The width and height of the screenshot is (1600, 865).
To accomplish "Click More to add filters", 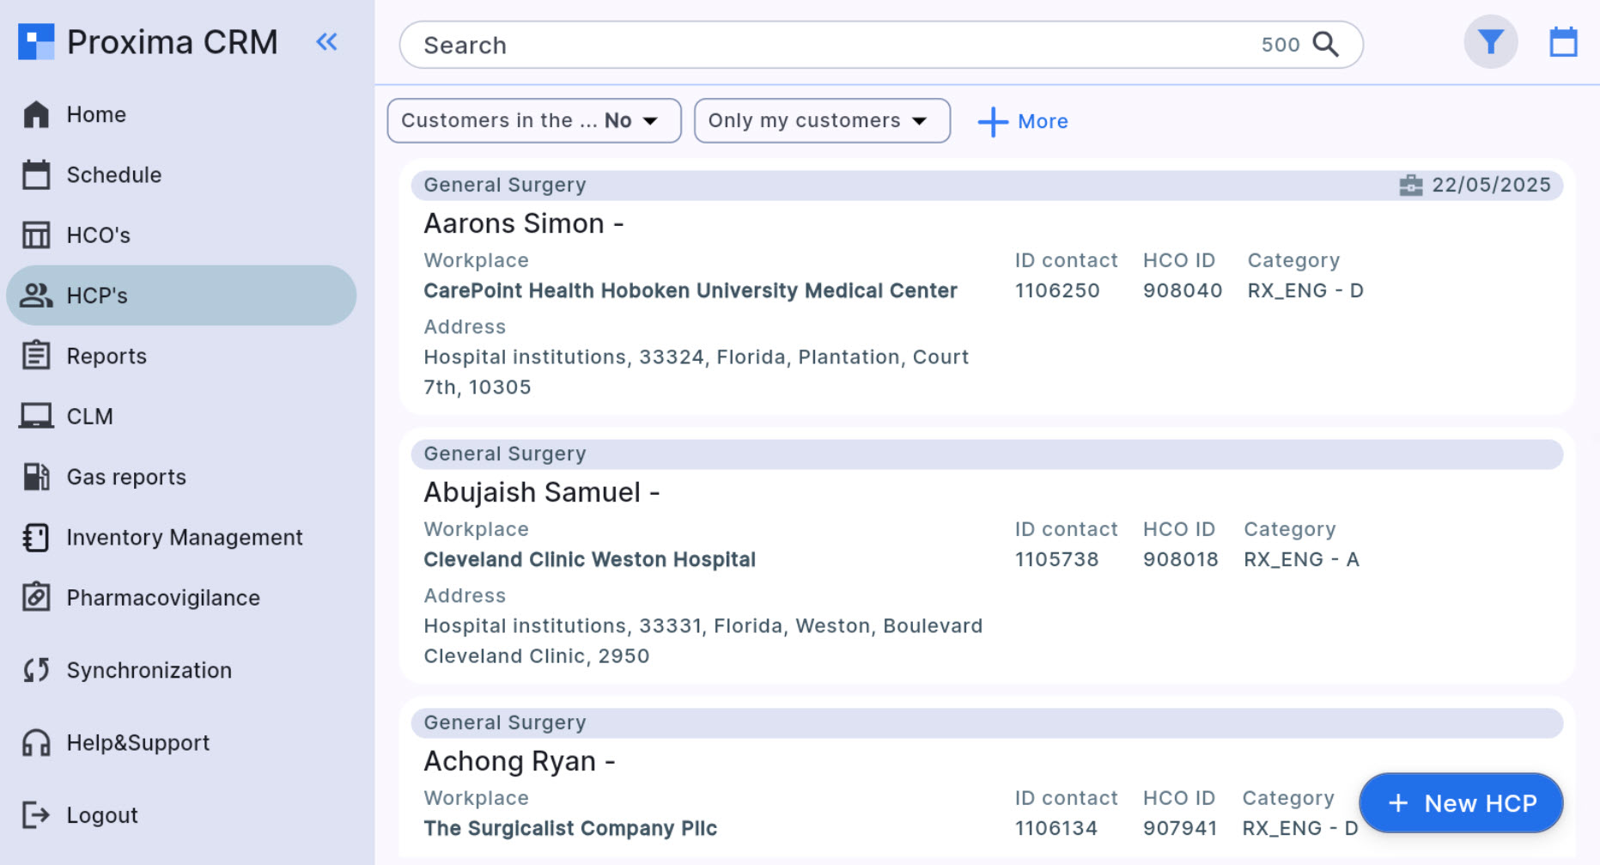I will point(1043,122).
